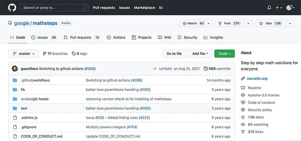
Task: Open the master branch dropdown
Action: (x=23, y=54)
